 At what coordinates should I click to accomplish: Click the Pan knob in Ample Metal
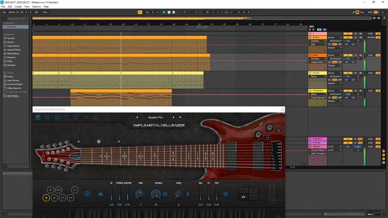coord(140,194)
